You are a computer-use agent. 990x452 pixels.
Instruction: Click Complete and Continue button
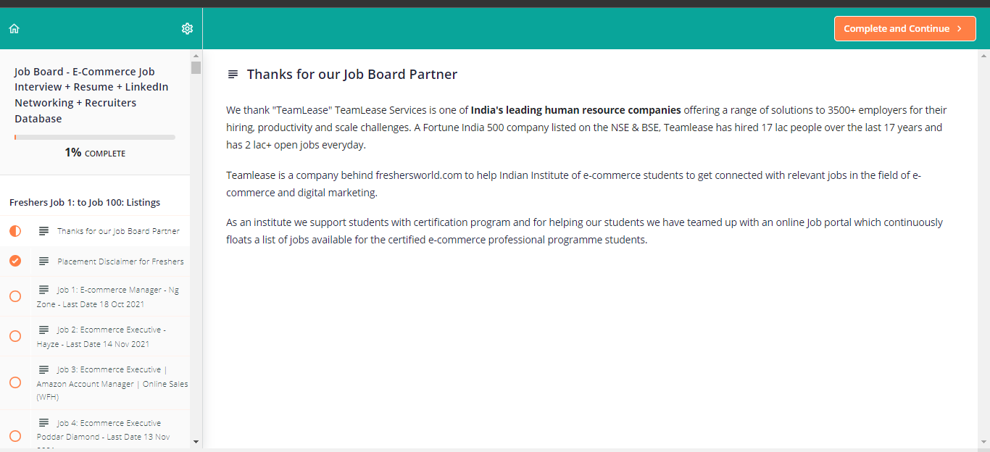click(x=905, y=29)
